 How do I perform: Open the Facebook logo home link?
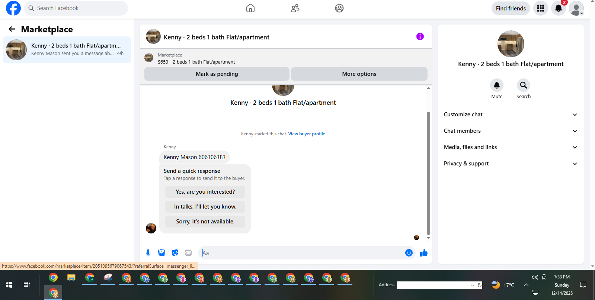(13, 8)
